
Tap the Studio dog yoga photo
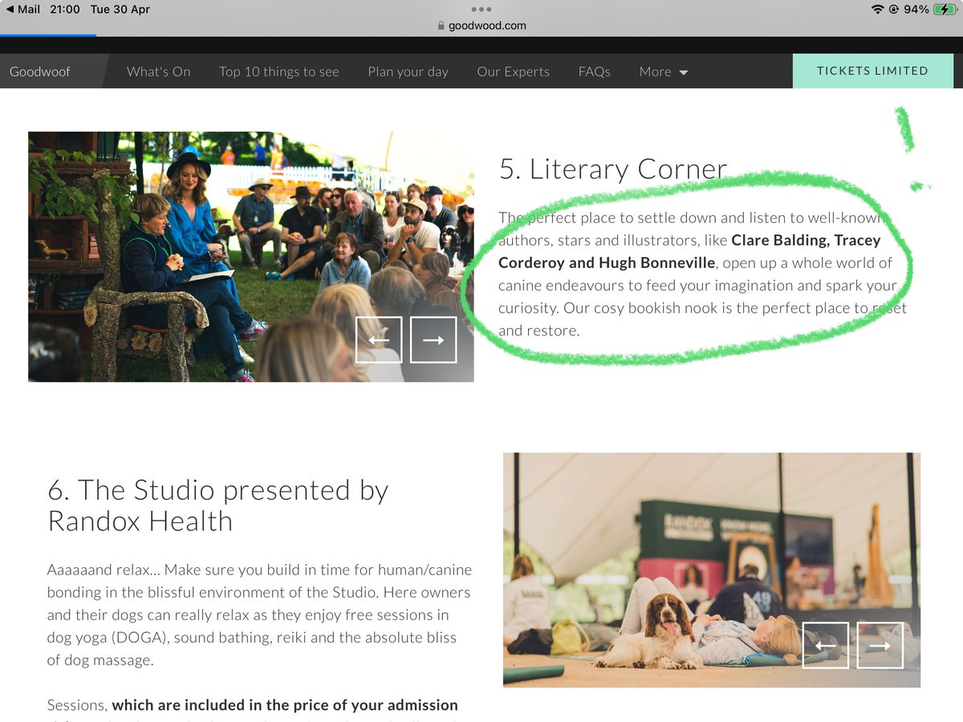pyautogui.click(x=712, y=570)
